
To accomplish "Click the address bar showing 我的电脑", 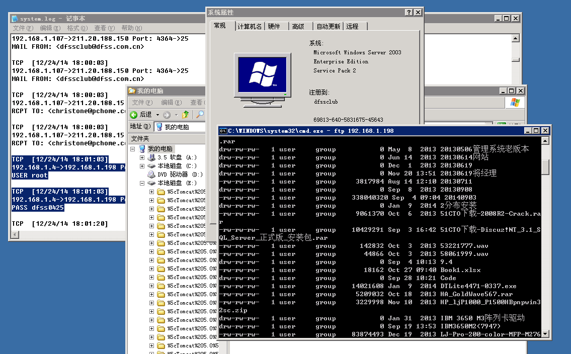I will click(x=180, y=127).
